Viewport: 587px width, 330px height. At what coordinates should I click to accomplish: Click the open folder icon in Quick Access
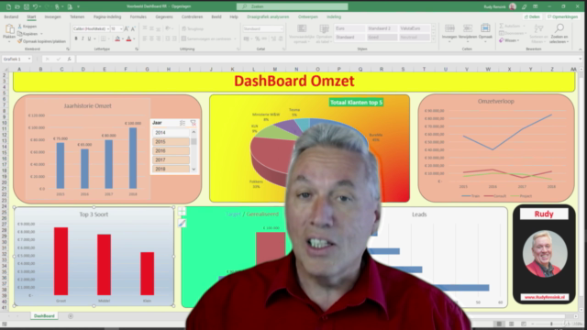[x=17, y=6]
